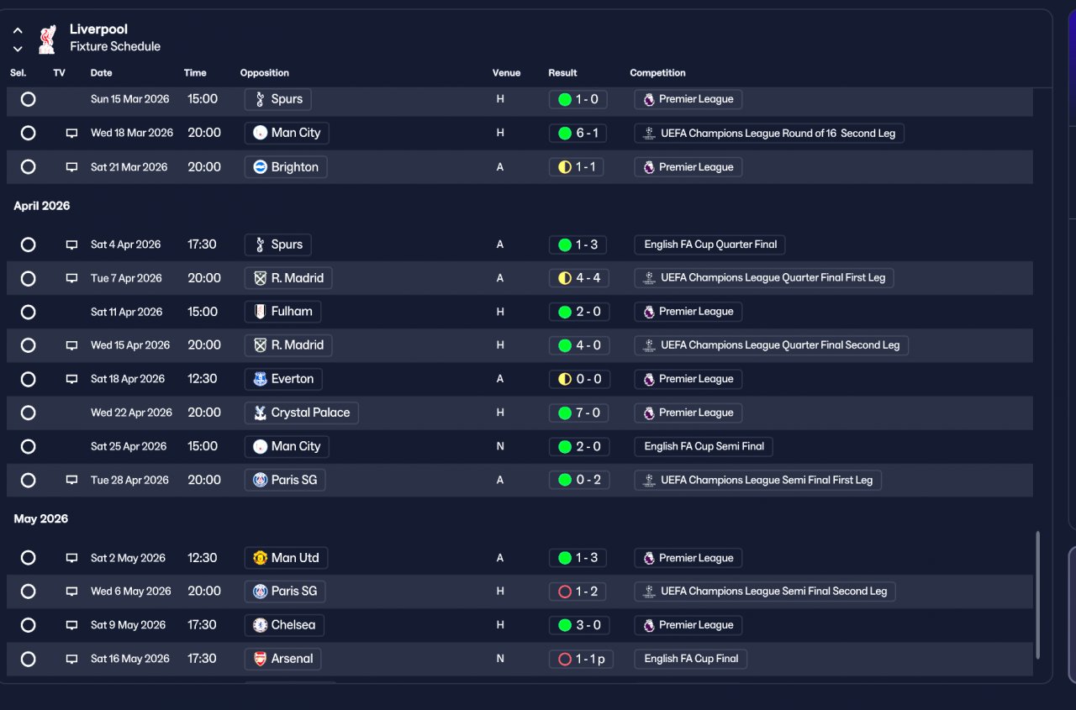The width and height of the screenshot is (1076, 710).
Task: Select the radio circle for Spurs 15 Mar
Action: 28,99
